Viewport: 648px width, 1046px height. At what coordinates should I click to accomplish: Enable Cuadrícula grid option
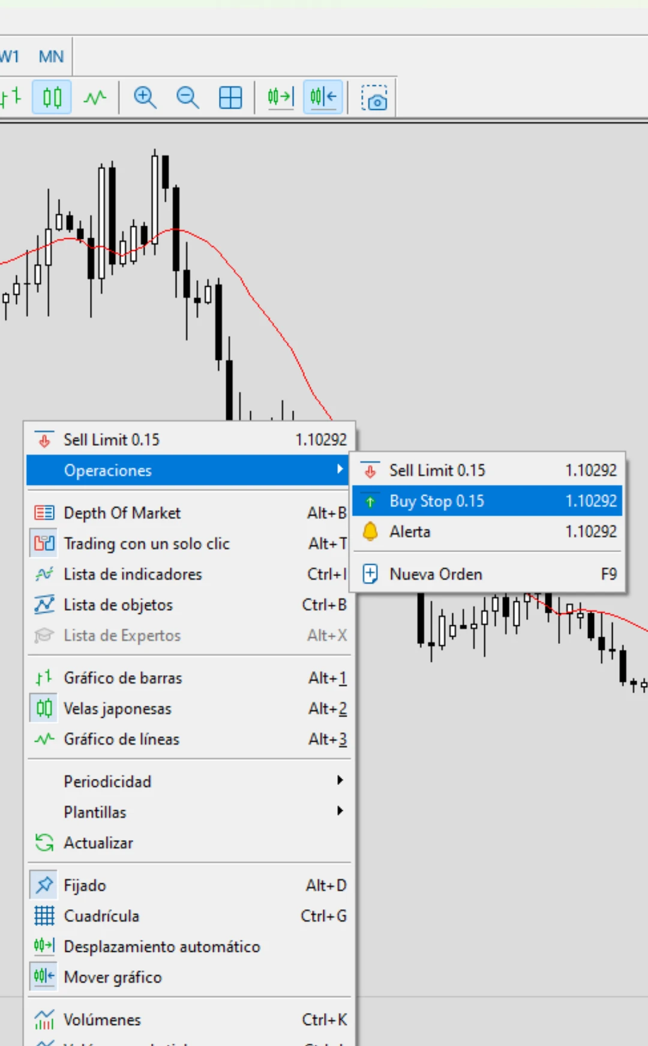tap(101, 916)
